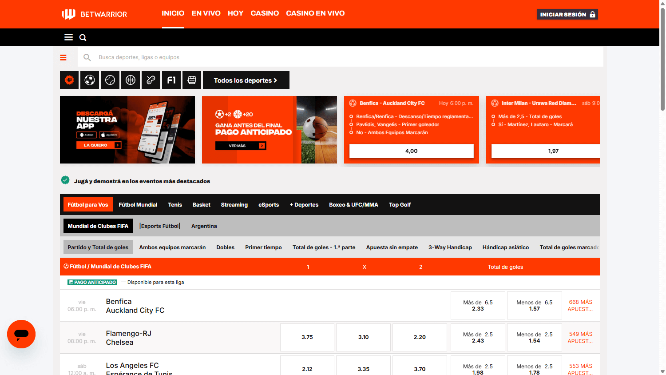
Task: Open the live chat bubble
Action: point(21,334)
